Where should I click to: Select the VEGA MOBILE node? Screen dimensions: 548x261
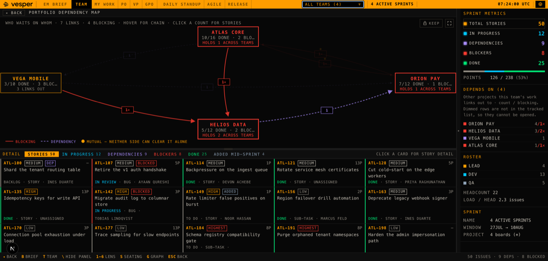[31, 83]
